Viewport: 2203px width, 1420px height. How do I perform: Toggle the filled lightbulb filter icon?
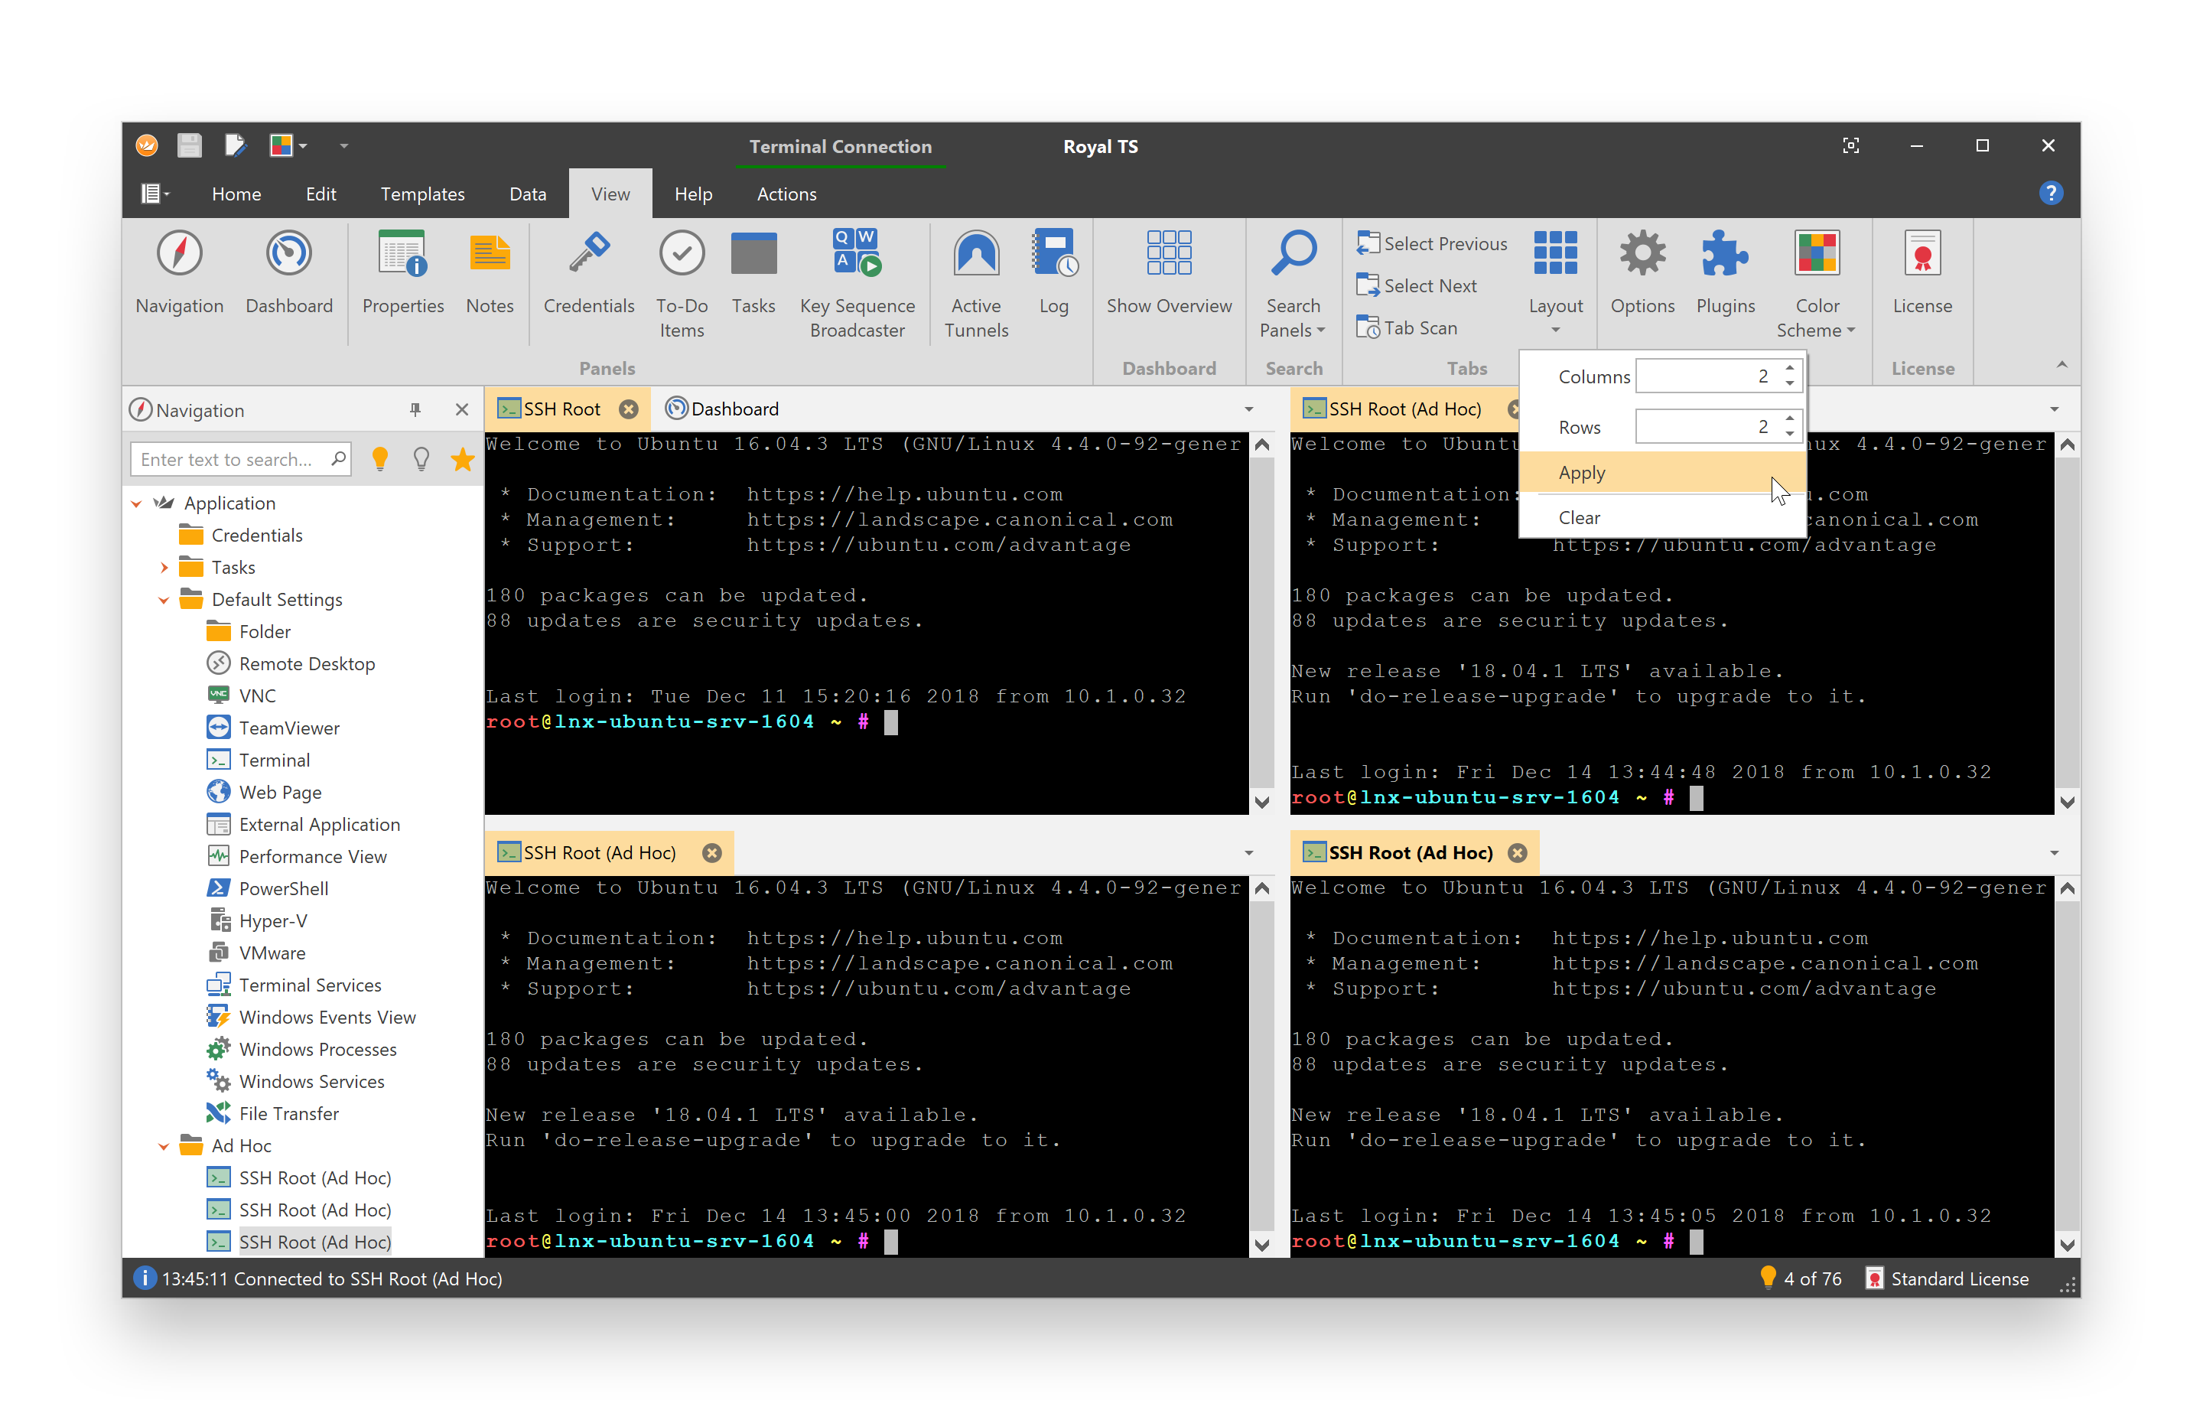coord(379,459)
